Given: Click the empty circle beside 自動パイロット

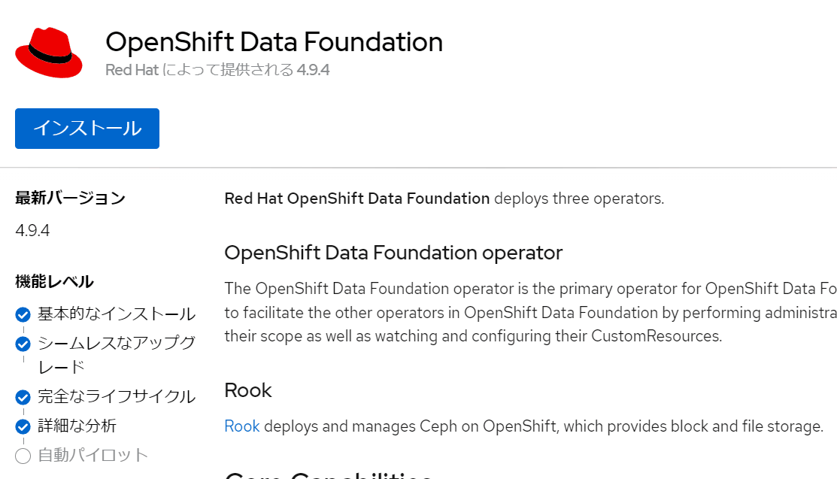Looking at the screenshot, I should (23, 456).
